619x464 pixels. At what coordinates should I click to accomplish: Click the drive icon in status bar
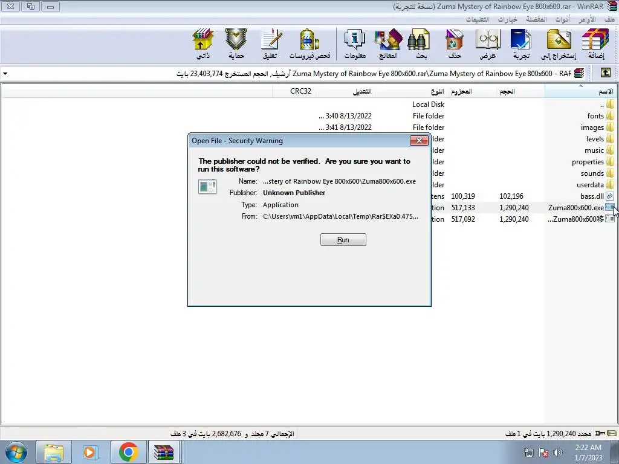tap(612, 433)
